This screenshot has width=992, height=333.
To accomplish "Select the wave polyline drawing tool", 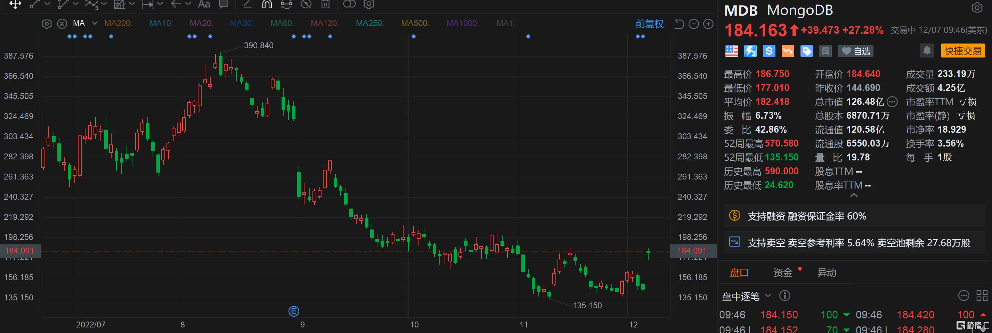I will click(91, 4).
